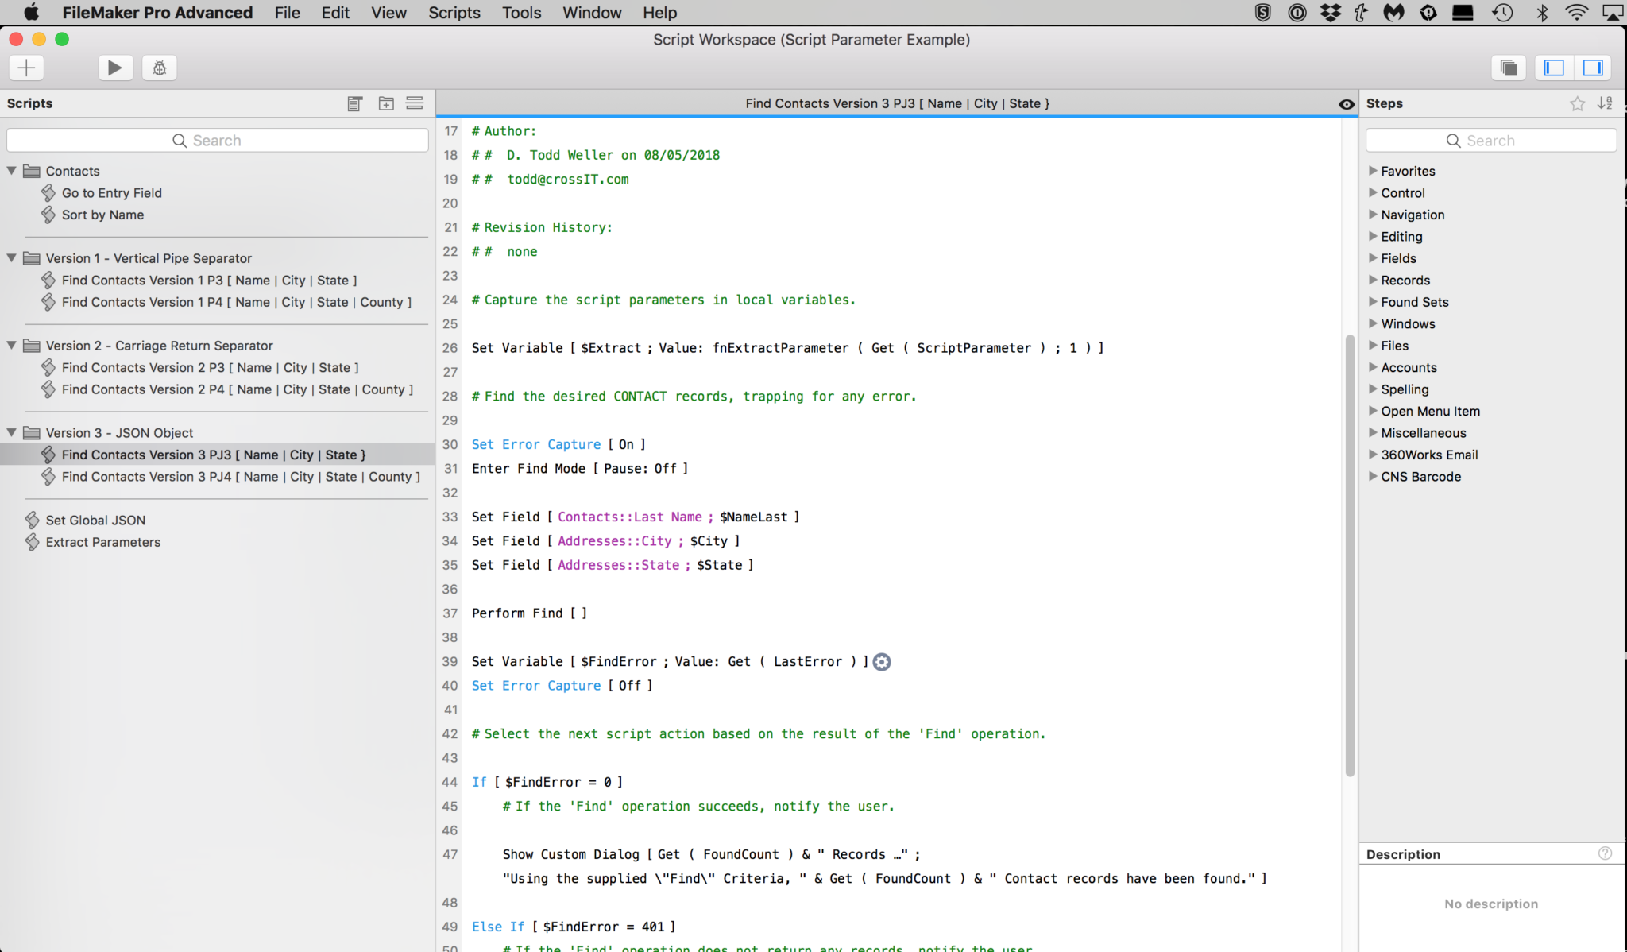Viewport: 1627px width, 952px height.
Task: Click the separator lines icon in Scripts header
Action: pos(415,103)
